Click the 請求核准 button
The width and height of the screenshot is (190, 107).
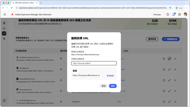(152, 39)
